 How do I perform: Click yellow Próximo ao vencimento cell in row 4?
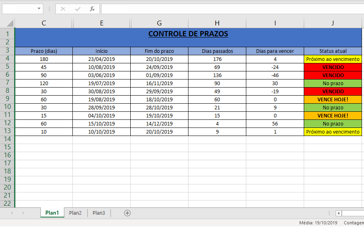[x=333, y=59]
